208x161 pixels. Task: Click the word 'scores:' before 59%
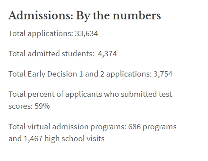21,106
